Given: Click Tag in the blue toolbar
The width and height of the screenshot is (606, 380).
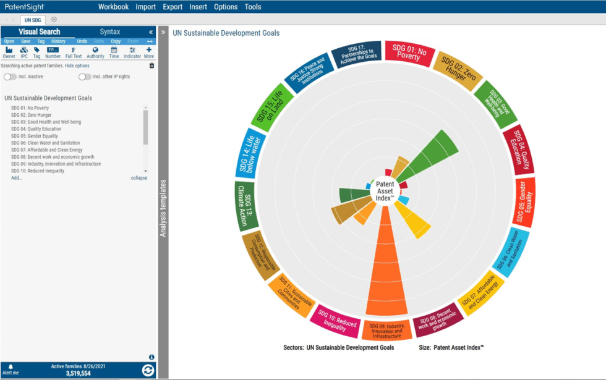Looking at the screenshot, I should pyautogui.click(x=41, y=41).
